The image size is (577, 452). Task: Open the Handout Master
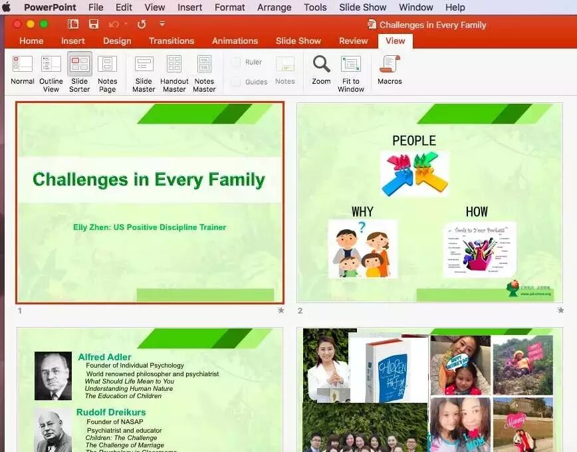pos(174,74)
